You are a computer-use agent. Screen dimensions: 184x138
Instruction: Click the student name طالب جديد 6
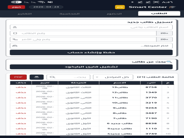point(120,123)
